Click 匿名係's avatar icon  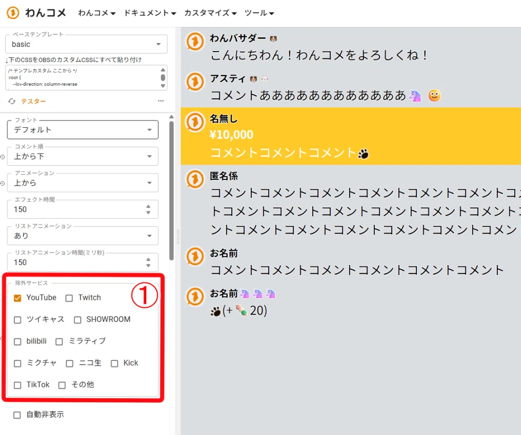tap(195, 179)
